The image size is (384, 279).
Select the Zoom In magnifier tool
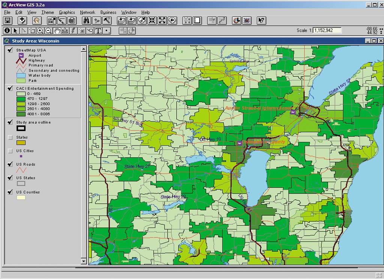[40, 31]
